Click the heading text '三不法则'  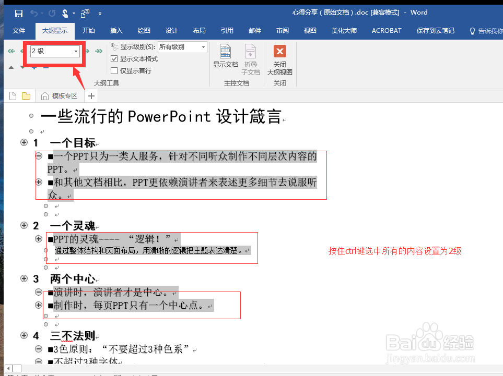coord(73,336)
